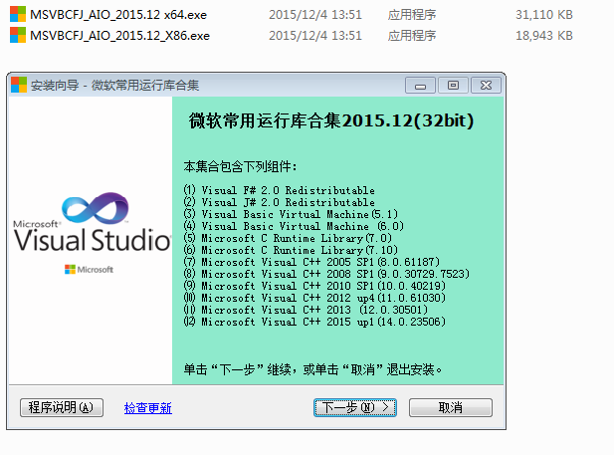Click Visual C++ 2010 SP1 line
This screenshot has width=614, height=455.
[314, 286]
